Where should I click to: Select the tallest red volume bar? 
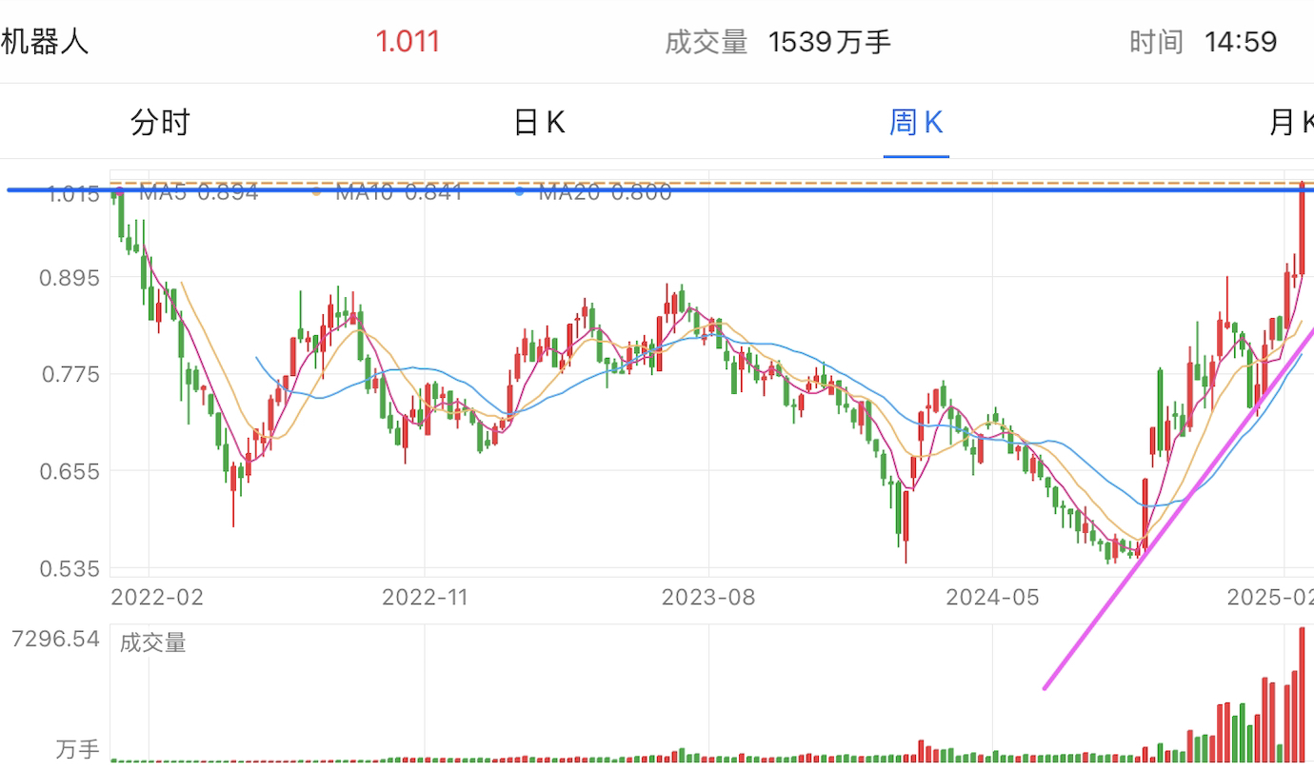1303,695
